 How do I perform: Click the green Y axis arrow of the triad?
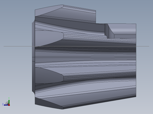point(9,102)
